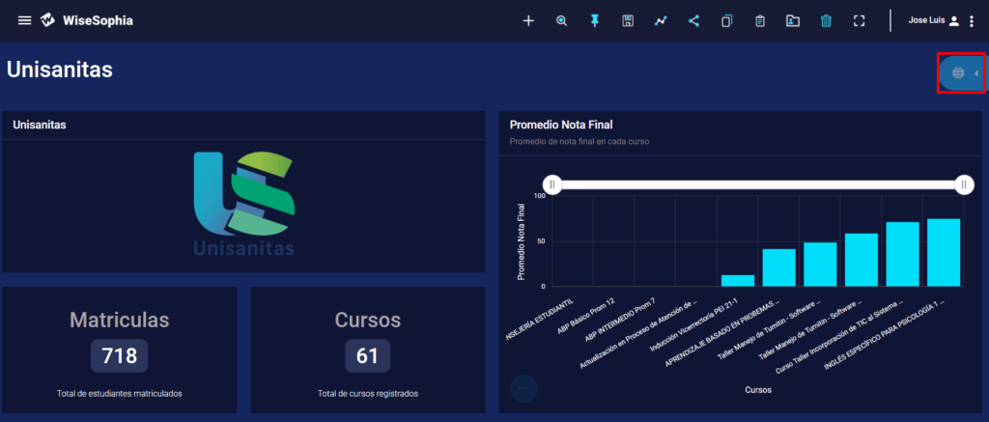Click the white range slider track

pos(758,184)
